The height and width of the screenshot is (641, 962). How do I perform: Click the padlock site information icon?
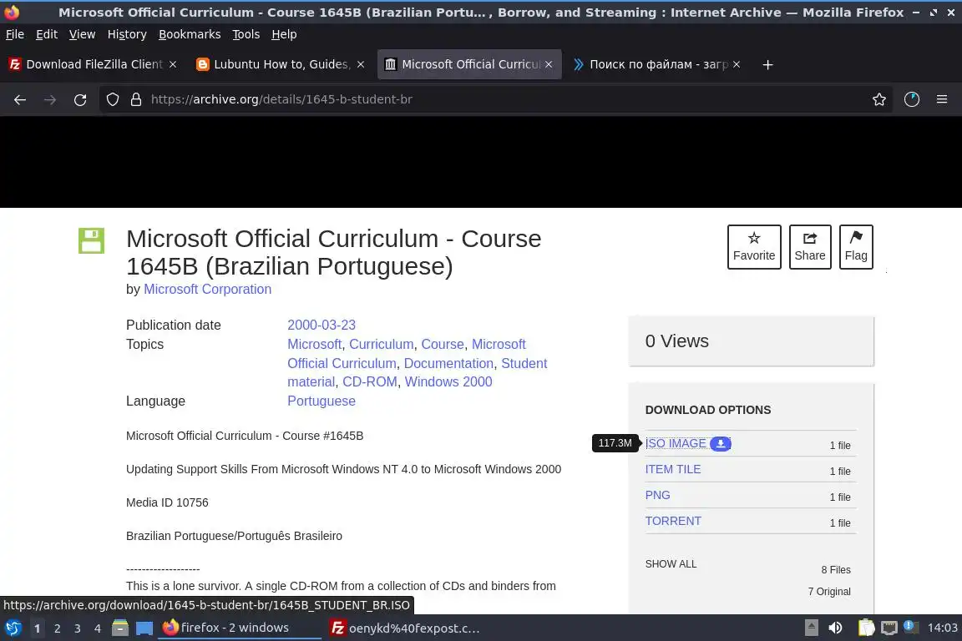(136, 99)
